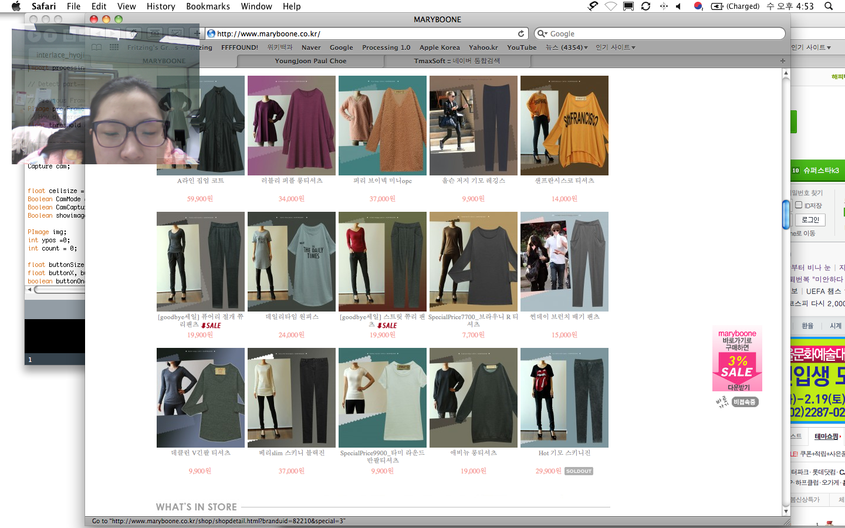
Task: Open the San Francisco orange t-shirt thumbnail
Action: pyautogui.click(x=564, y=126)
